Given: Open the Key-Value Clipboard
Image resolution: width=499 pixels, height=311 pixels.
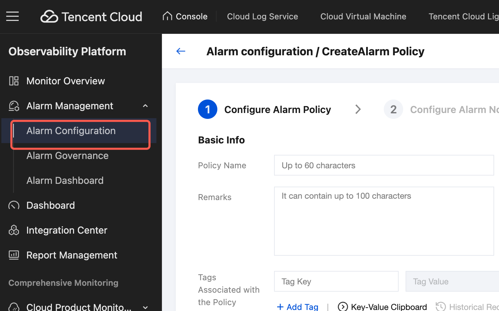Looking at the screenshot, I should tap(382, 307).
